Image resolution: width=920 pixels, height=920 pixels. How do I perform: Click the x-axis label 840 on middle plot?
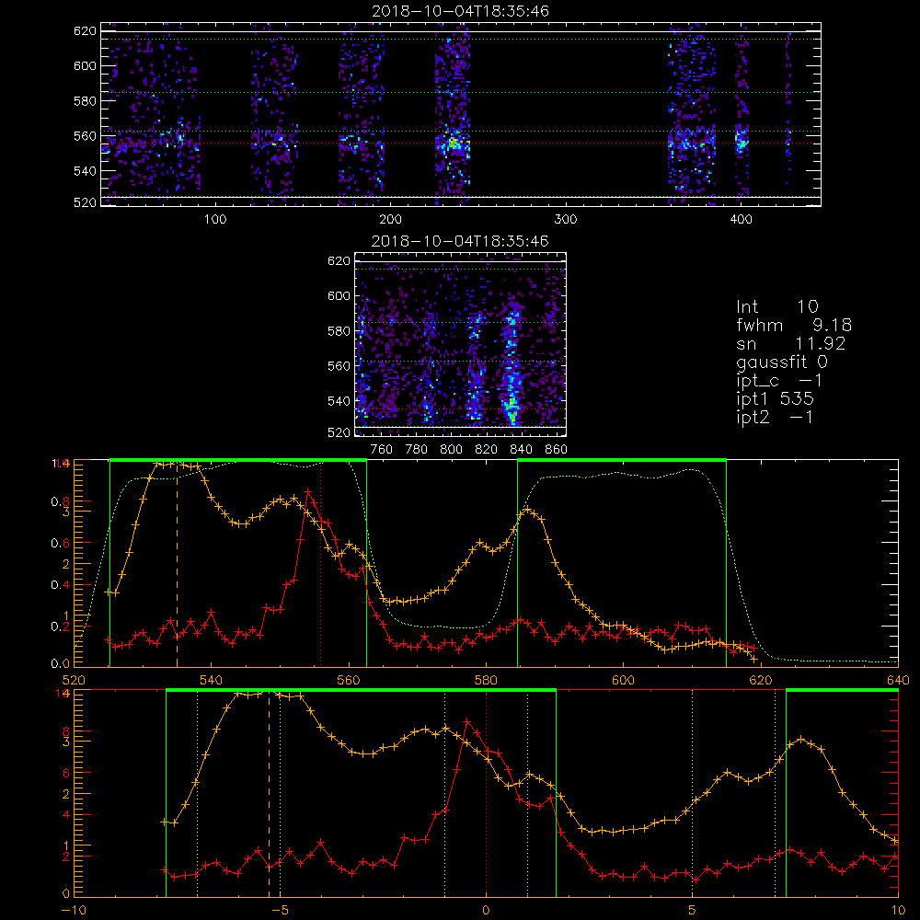click(521, 450)
